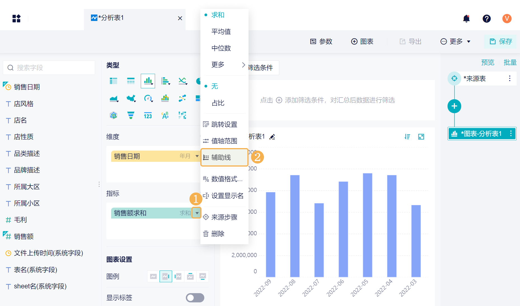Open 值轴范围 from the menu
Screen dimensions: 520x306
pyautogui.click(x=224, y=141)
